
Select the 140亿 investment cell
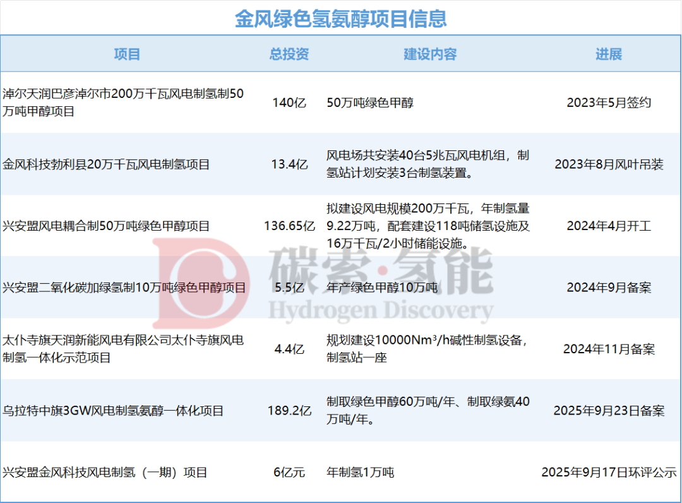(x=289, y=103)
